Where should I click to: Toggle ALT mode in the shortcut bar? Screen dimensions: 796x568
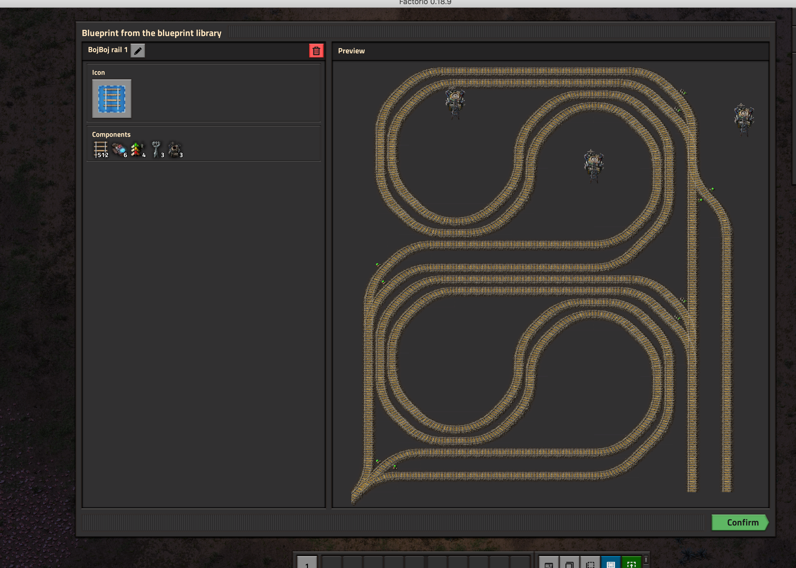[549, 563]
